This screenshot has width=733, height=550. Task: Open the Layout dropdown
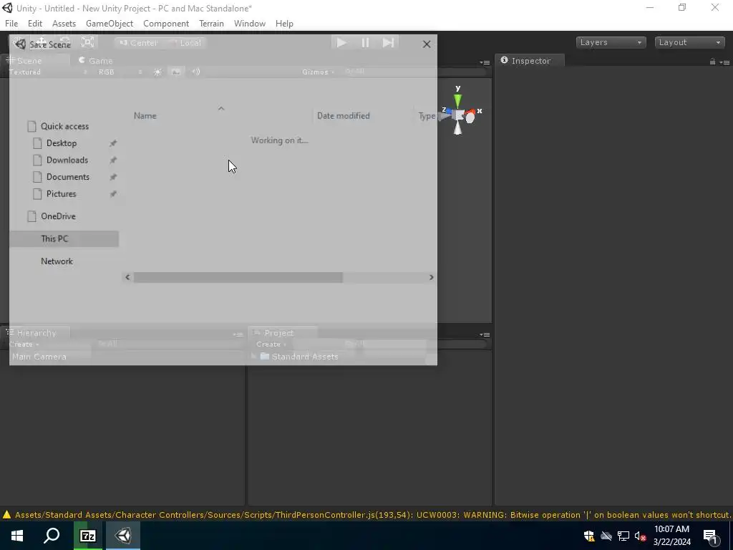(x=689, y=42)
